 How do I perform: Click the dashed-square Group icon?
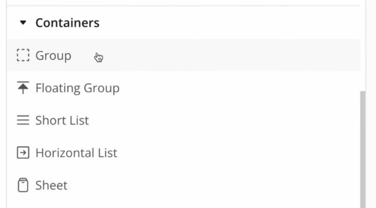tap(23, 55)
